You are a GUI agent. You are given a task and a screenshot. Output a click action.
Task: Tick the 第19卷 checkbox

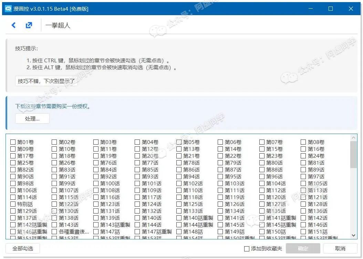[96, 156]
